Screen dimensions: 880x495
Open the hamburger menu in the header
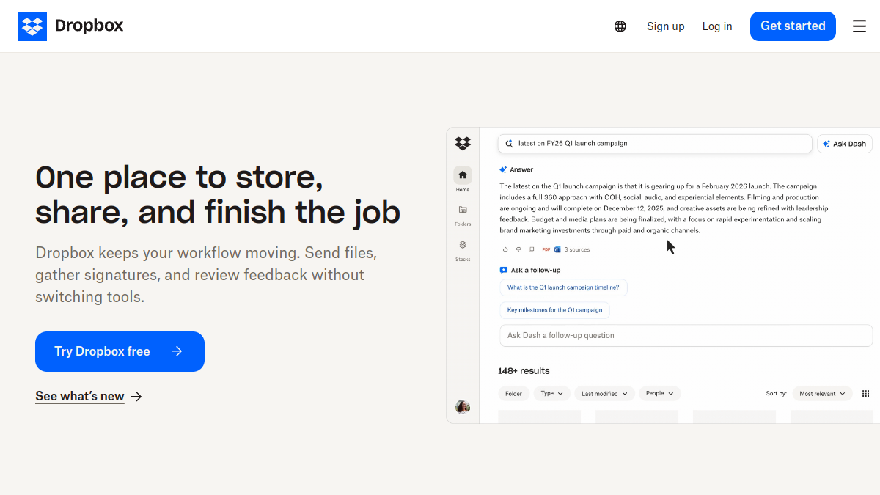(859, 26)
